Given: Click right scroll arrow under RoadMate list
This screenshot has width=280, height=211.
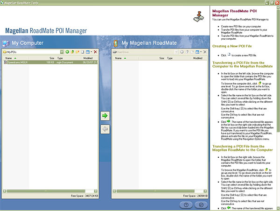Looking at the screenshot, I should point(205,191).
